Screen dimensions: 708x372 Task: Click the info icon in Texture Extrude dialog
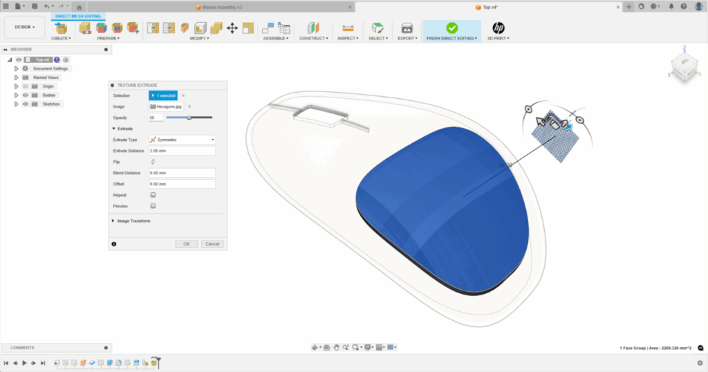[114, 244]
